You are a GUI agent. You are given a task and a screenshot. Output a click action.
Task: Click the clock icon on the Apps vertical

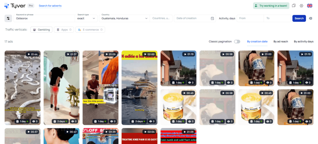(70, 30)
